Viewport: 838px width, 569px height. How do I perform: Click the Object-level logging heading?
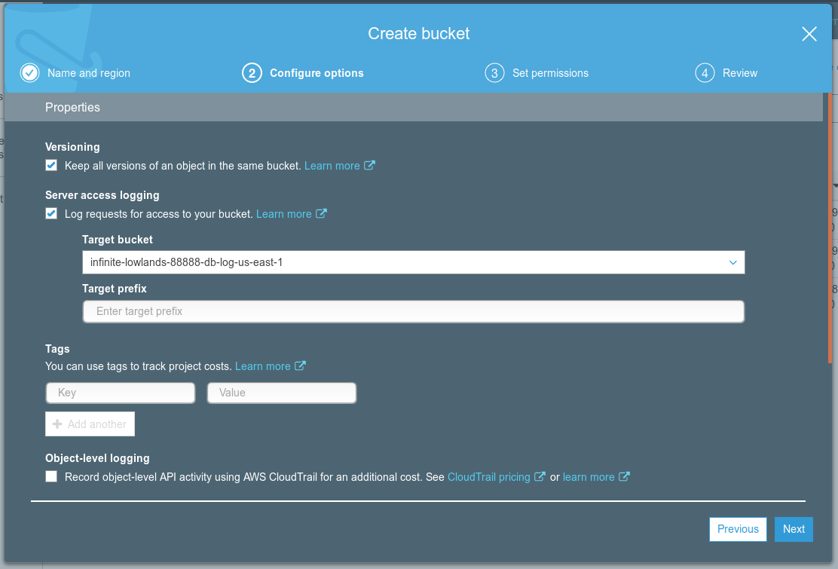tap(97, 458)
